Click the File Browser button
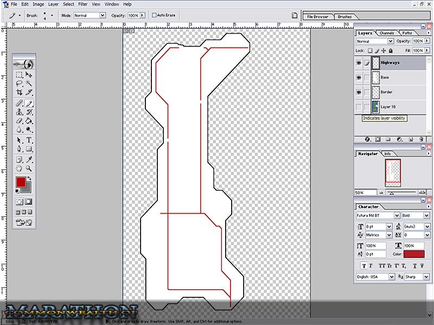The image size is (434, 325). click(317, 17)
